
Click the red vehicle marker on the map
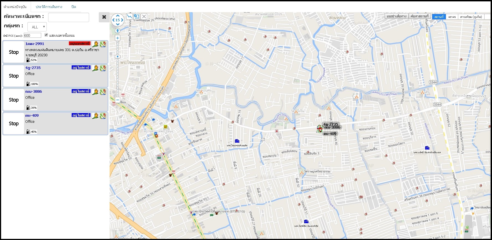click(320, 129)
